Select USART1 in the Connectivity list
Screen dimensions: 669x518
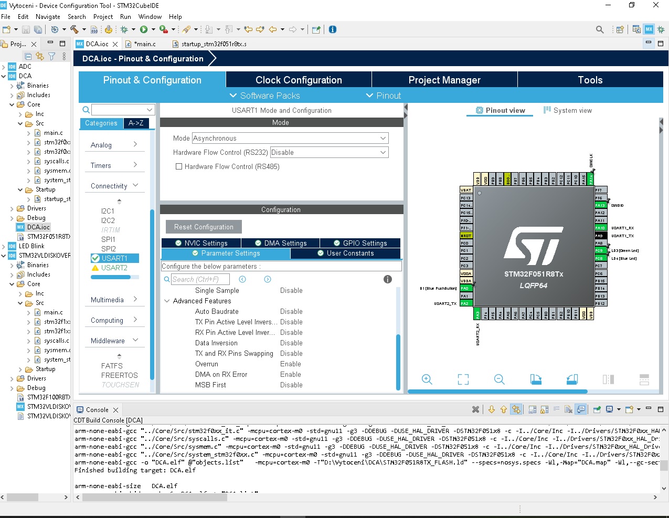114,258
